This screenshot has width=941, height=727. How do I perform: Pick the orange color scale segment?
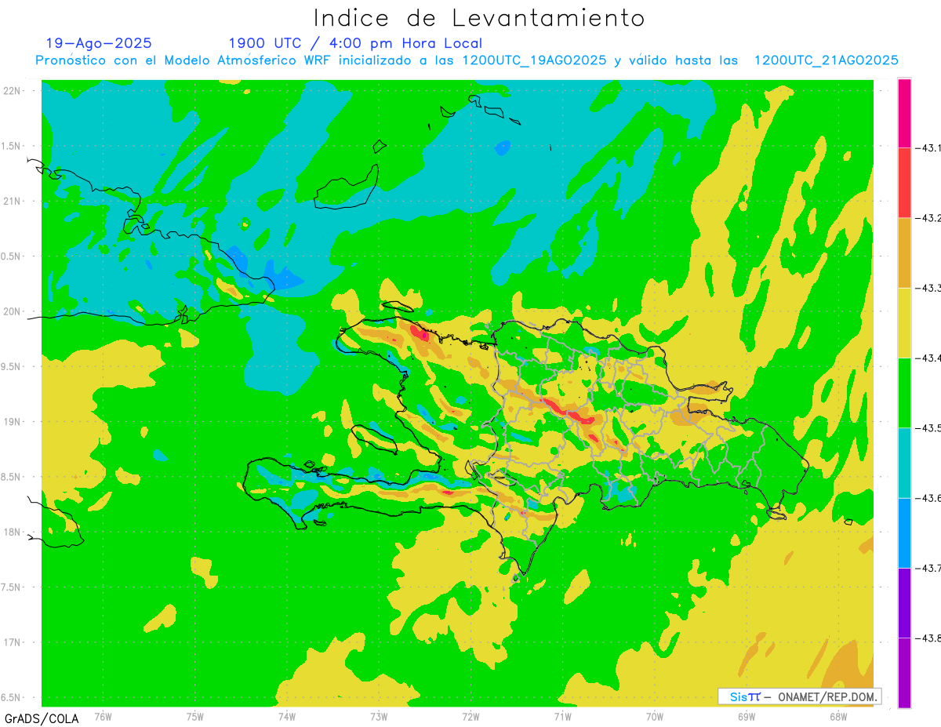(904, 253)
